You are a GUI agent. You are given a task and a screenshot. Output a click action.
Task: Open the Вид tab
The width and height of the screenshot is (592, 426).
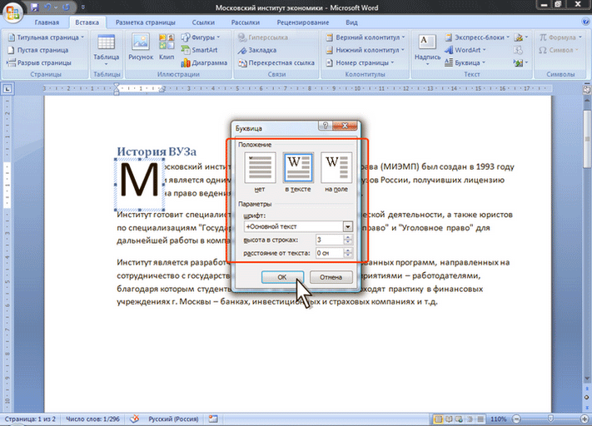(x=351, y=22)
